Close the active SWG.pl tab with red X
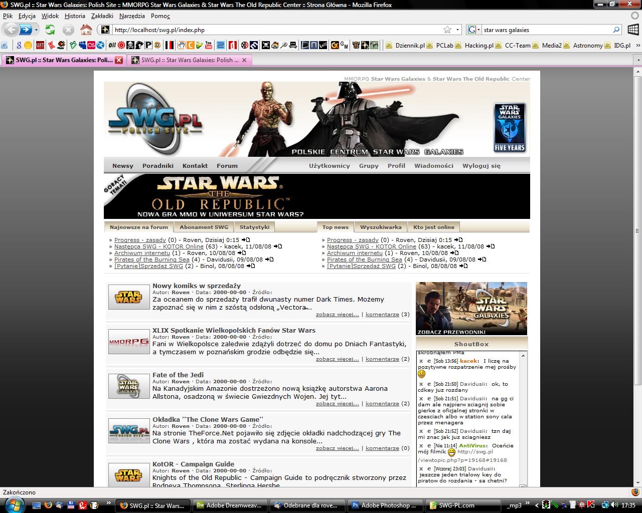Screen dimensions: 642x513 tap(119, 60)
